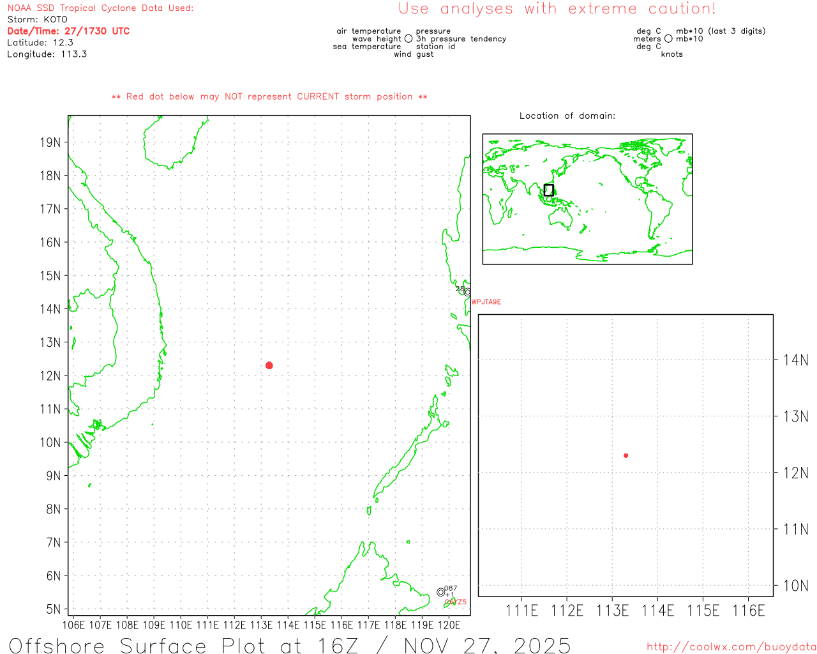Click the 'Location of domain:' label
Screen dimensions: 817x654
pyautogui.click(x=567, y=116)
